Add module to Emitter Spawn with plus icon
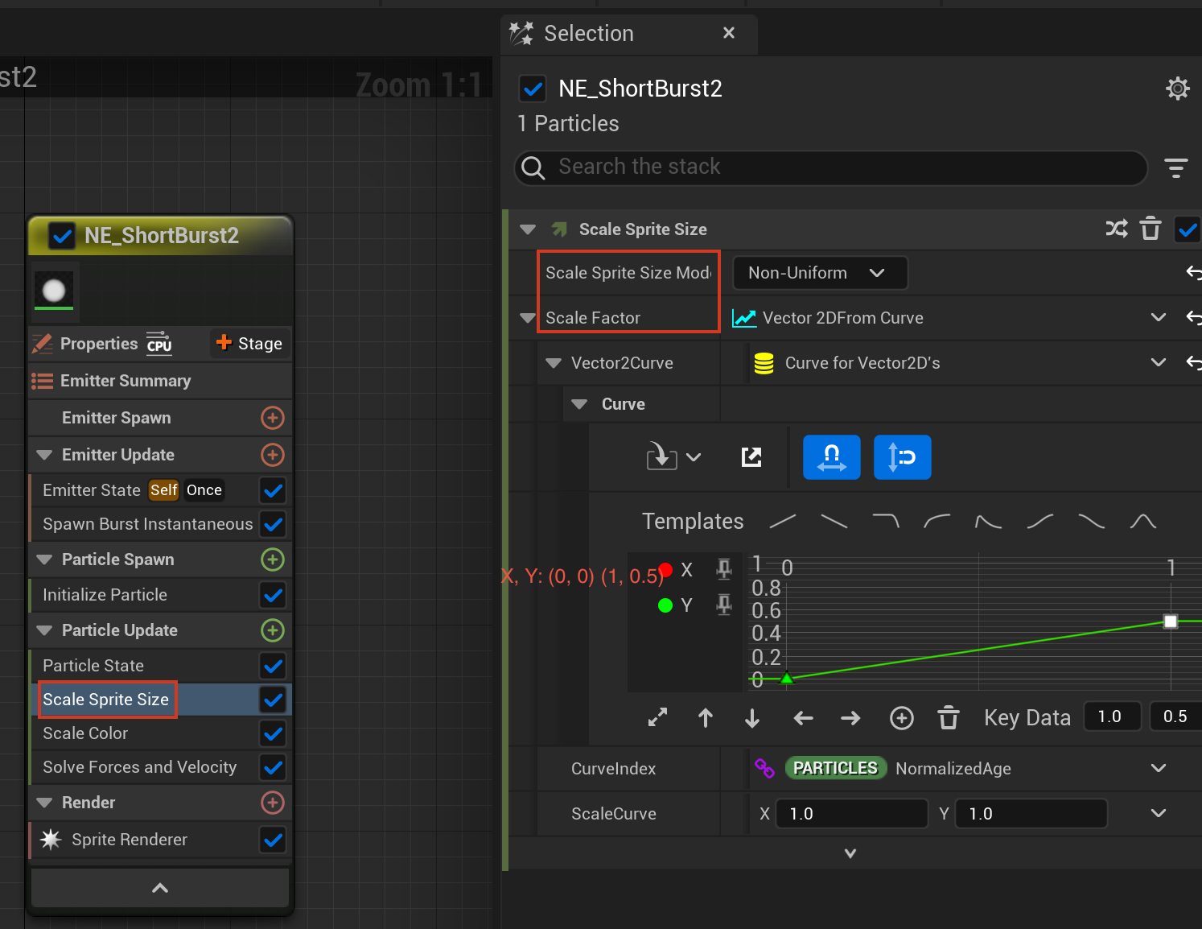Screen dimensions: 1202x929 (273, 418)
